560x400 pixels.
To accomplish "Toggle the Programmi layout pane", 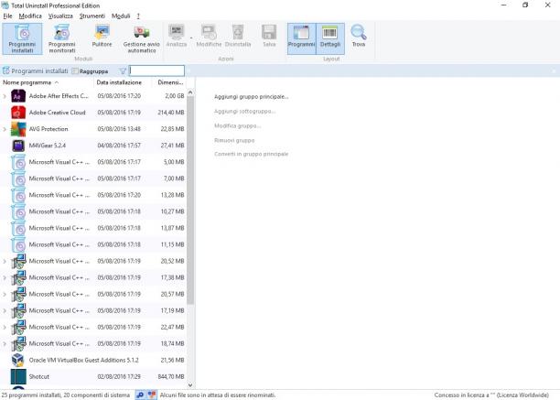I will (x=301, y=38).
